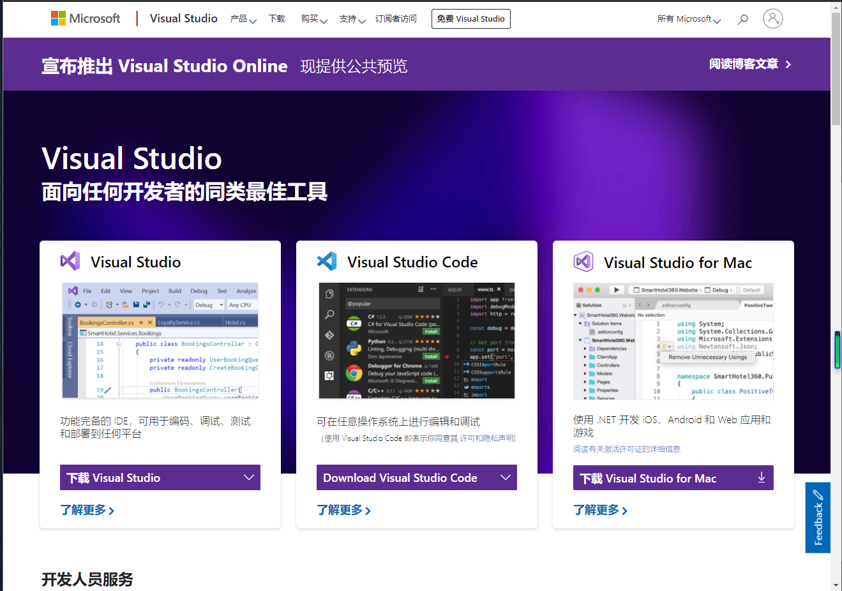Viewport: 842px width, 591px height.
Task: Click the Visual Studio for Mac screenshot thumbnail
Action: click(673, 341)
